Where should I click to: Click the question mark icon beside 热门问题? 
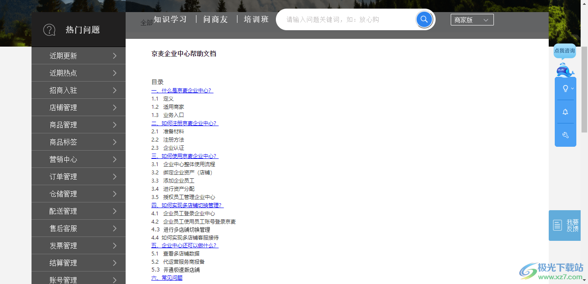click(x=50, y=30)
